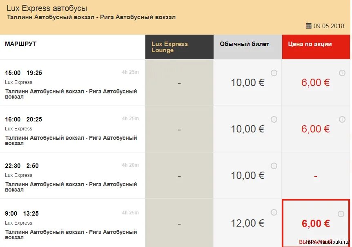The height and width of the screenshot is (247, 352).
Task: Click the МАРШРУТ column heading
Action: click(21, 44)
